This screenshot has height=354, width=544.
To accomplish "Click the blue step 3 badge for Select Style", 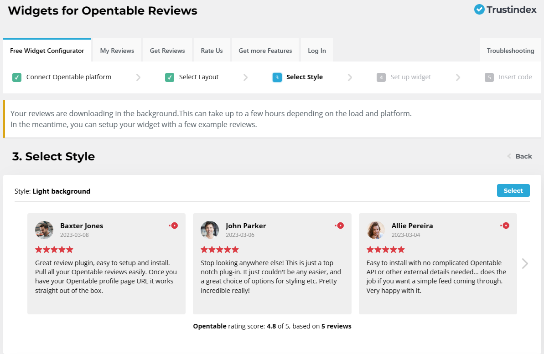I will [277, 77].
